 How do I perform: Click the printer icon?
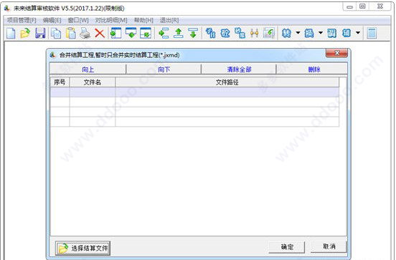(85, 33)
